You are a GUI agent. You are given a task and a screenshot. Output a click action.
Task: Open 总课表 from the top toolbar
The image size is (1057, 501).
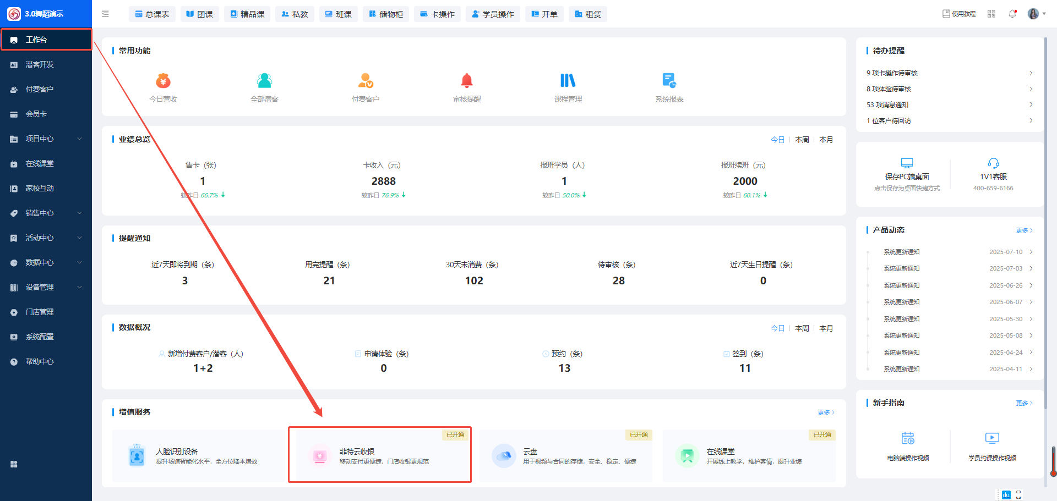coord(152,14)
